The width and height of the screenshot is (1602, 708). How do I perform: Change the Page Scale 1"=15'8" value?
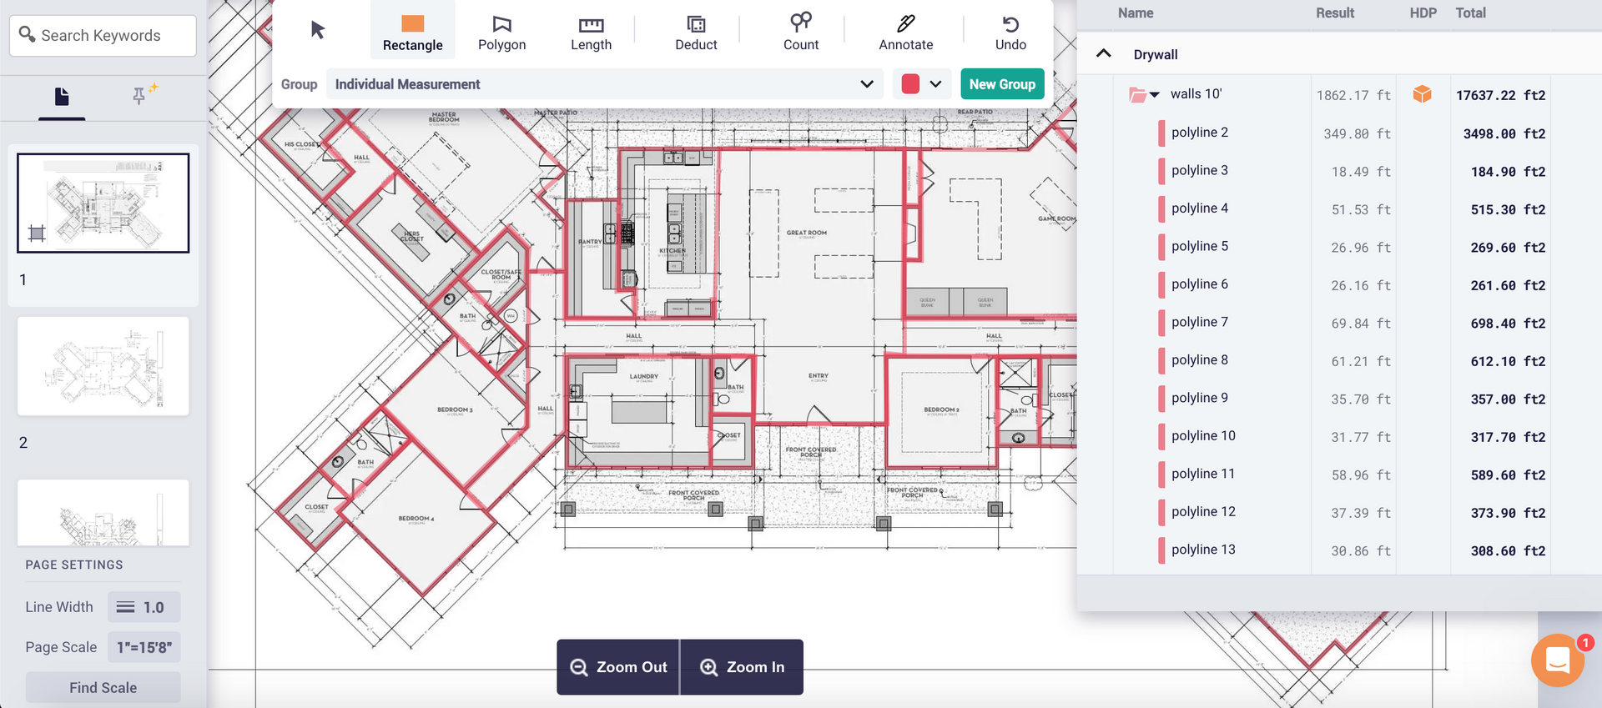144,647
